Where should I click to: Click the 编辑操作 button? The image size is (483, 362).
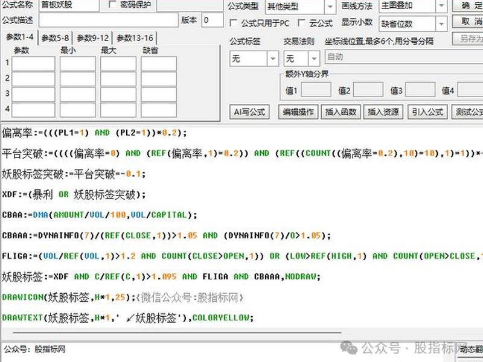click(x=298, y=112)
